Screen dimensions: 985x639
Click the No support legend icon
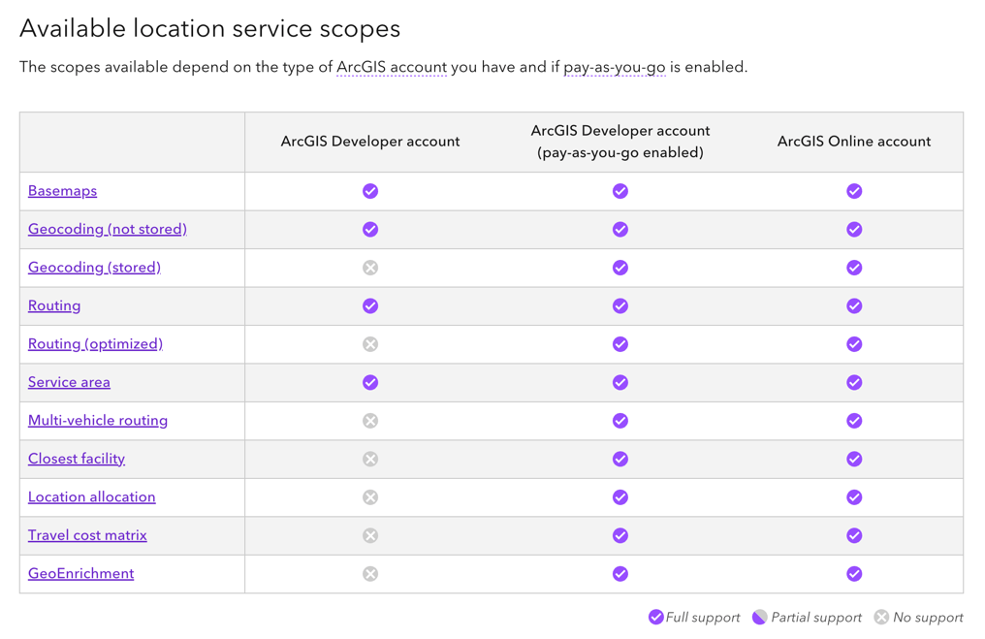tap(881, 618)
